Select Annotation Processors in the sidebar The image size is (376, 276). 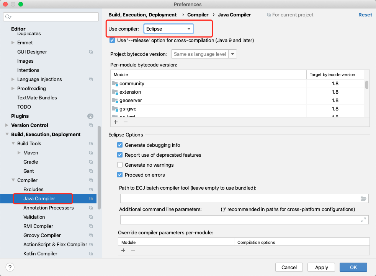[48, 208]
